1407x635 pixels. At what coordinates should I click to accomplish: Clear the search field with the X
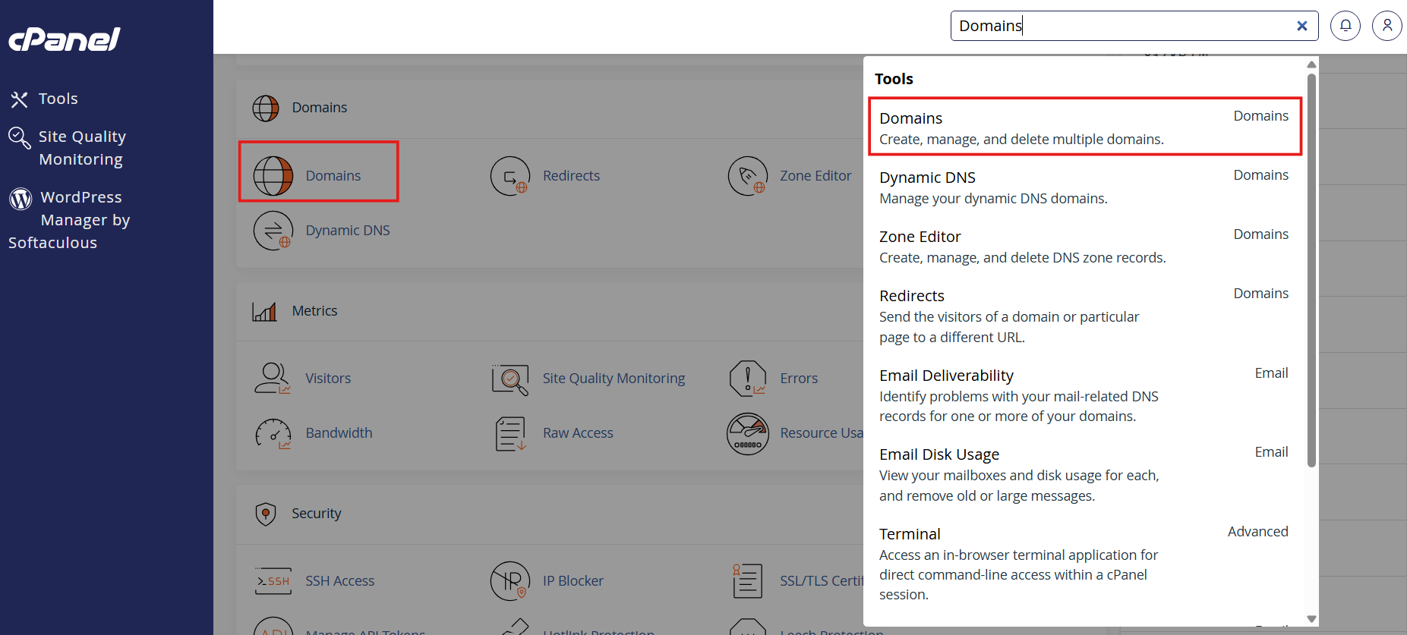click(x=1302, y=26)
